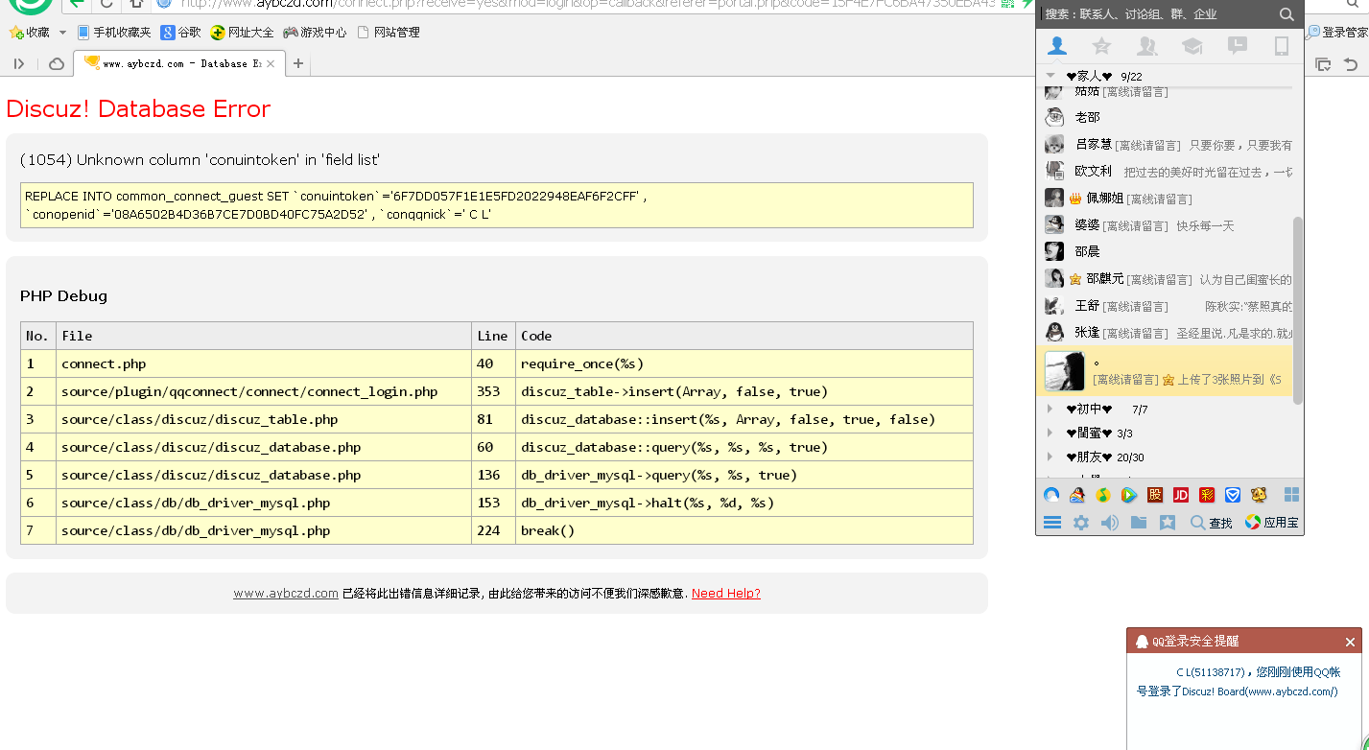The width and height of the screenshot is (1369, 750).
Task: Switch to the QQ Qzone star tab
Action: pyautogui.click(x=1101, y=46)
